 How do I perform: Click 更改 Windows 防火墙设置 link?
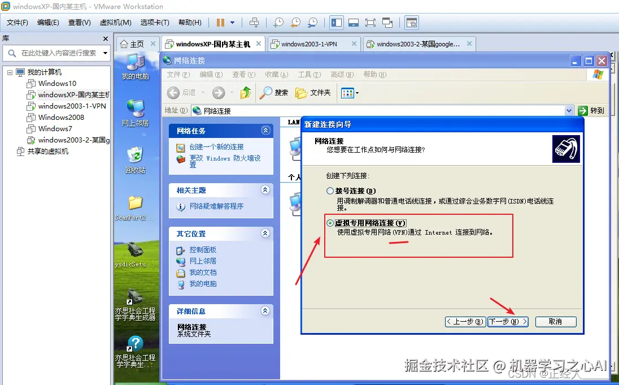pos(225,161)
